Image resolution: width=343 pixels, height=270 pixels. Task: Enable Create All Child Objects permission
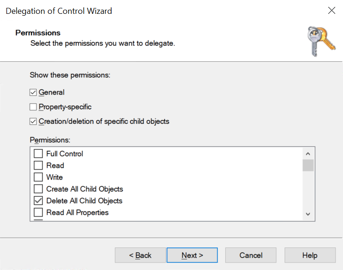[38, 189]
